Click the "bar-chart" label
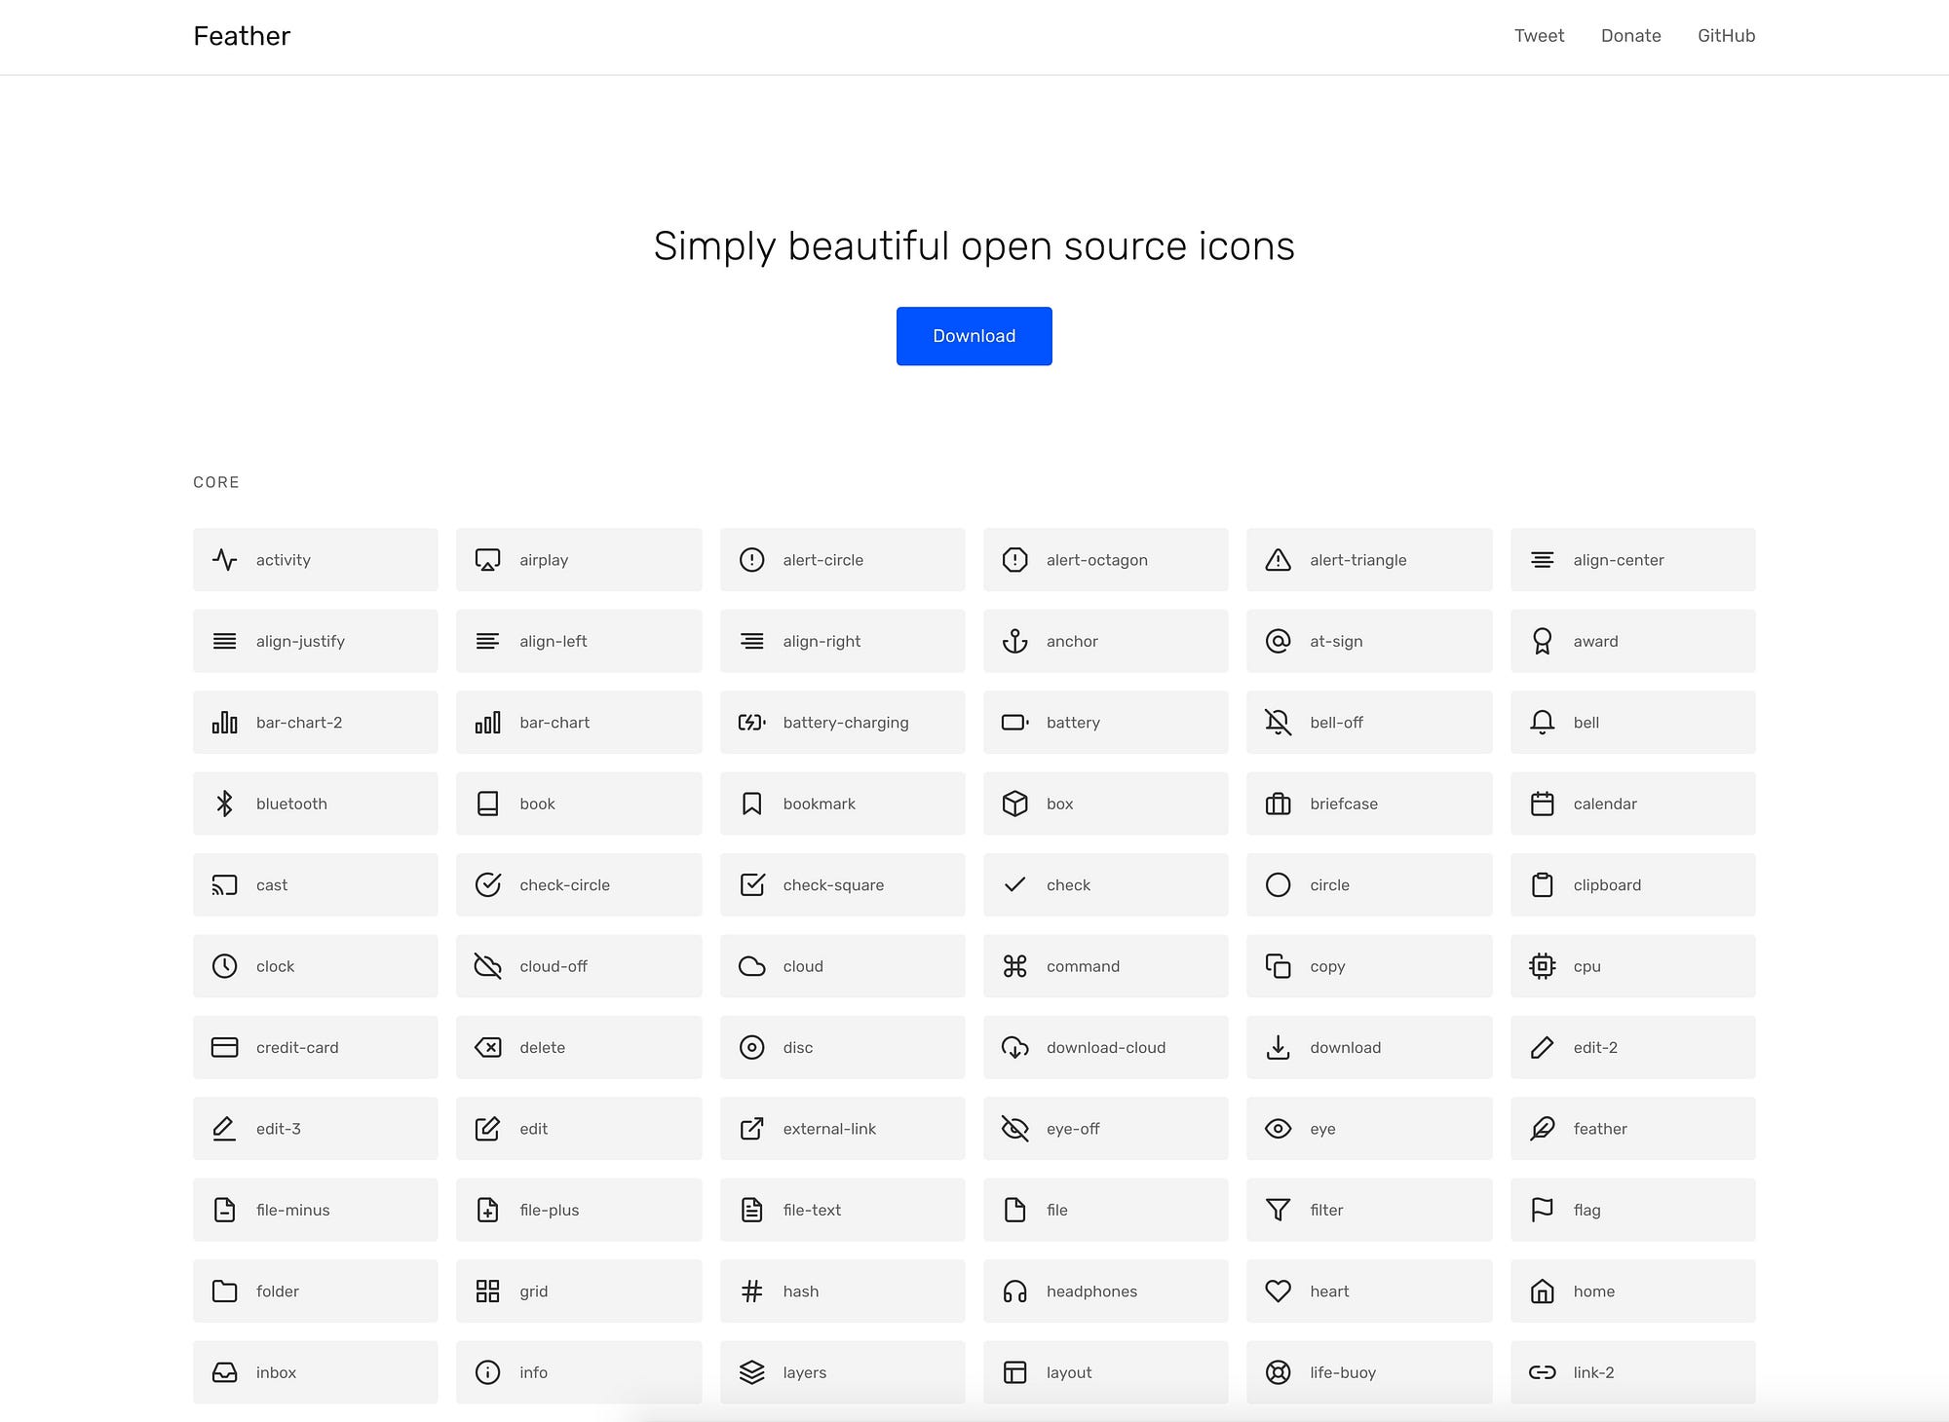The width and height of the screenshot is (1949, 1422). 554,723
